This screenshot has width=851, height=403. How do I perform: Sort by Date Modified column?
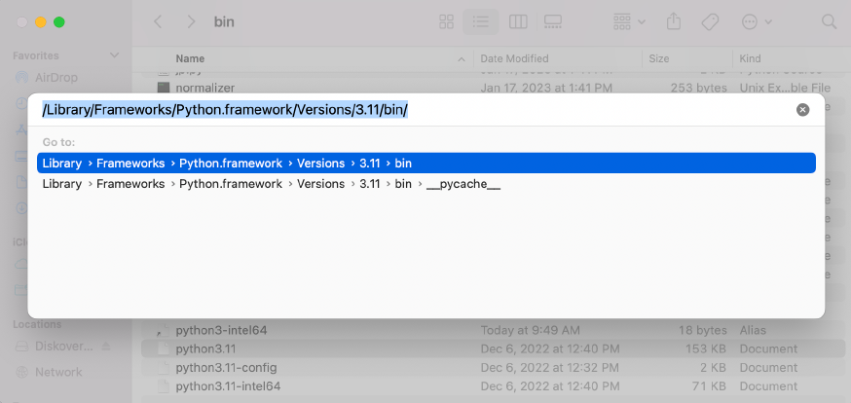[x=514, y=58]
